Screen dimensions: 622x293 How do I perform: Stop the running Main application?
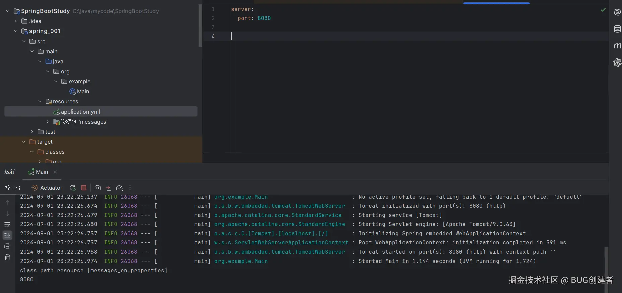click(84, 188)
